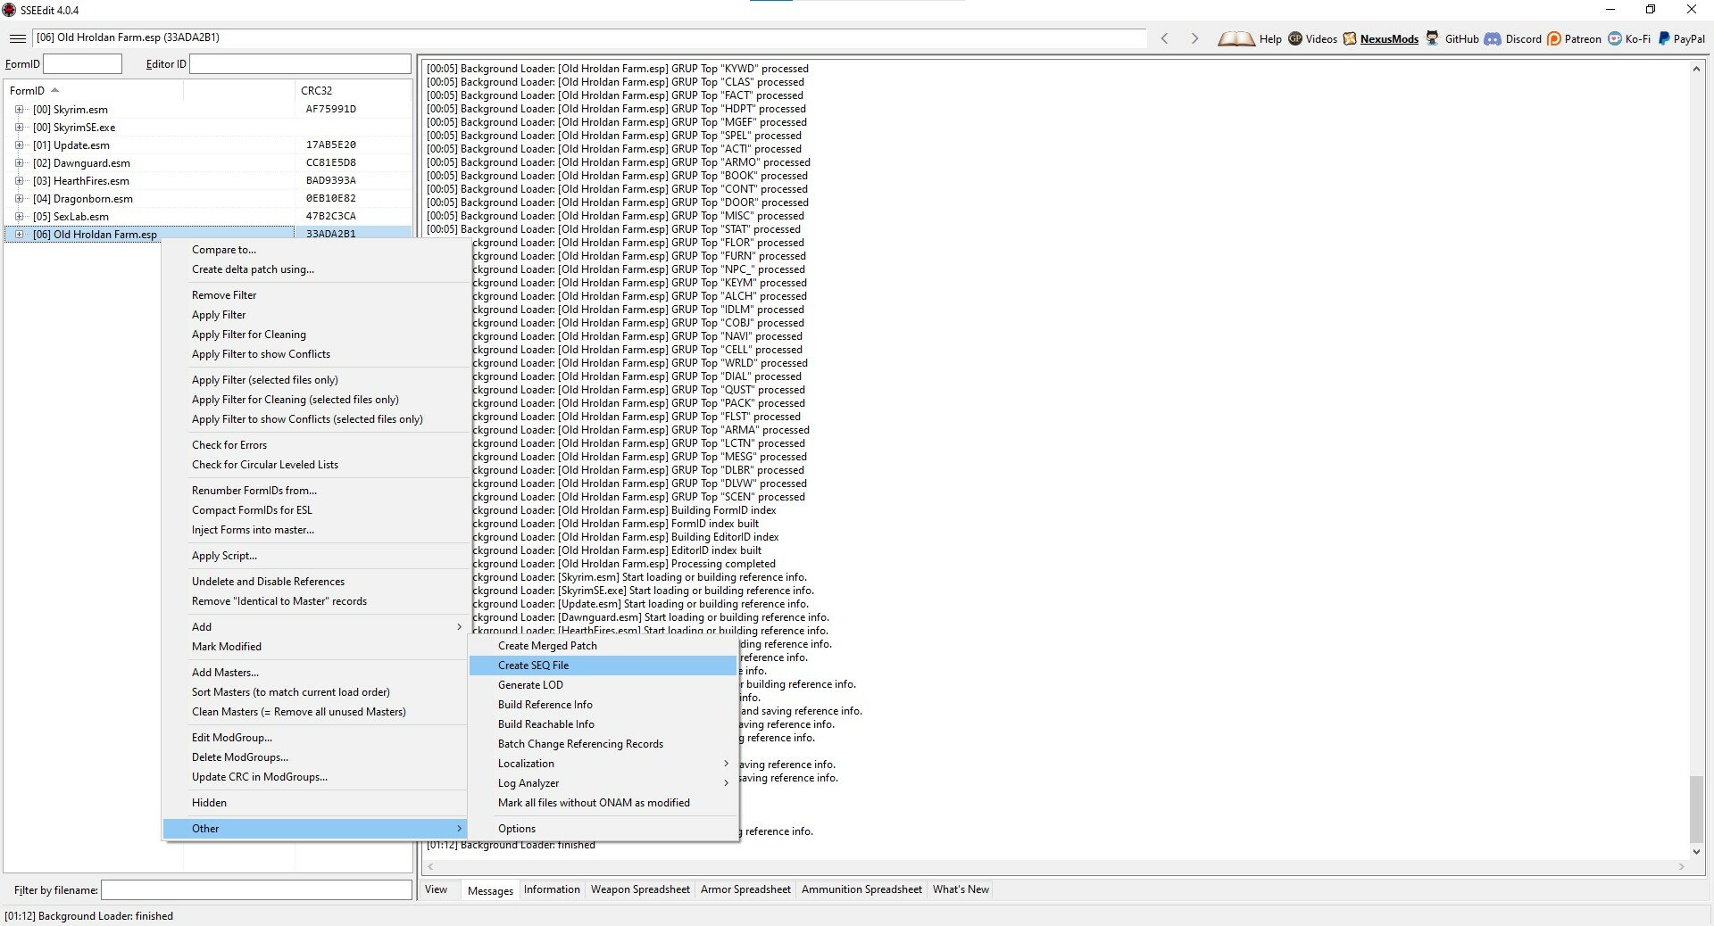
Task: Choose Mark Modified
Action: pos(315,647)
